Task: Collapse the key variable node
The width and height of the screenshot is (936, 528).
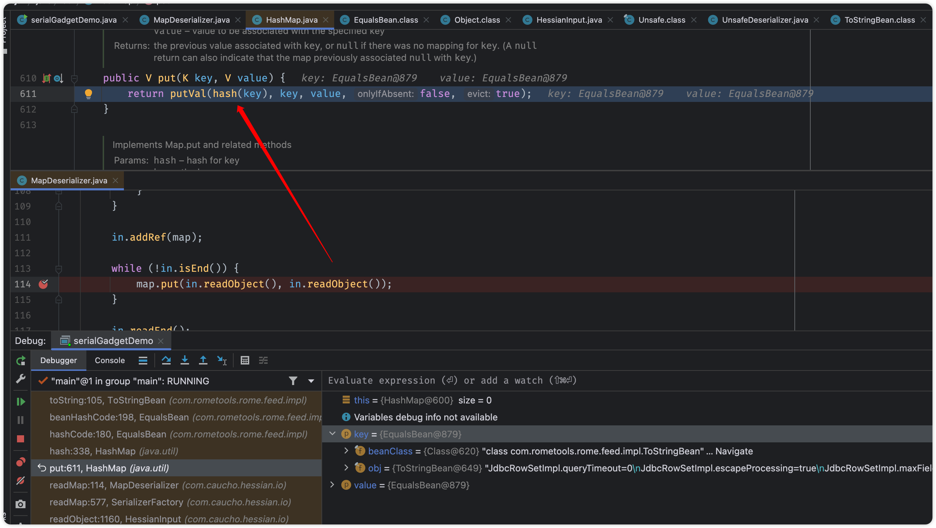Action: click(x=332, y=434)
